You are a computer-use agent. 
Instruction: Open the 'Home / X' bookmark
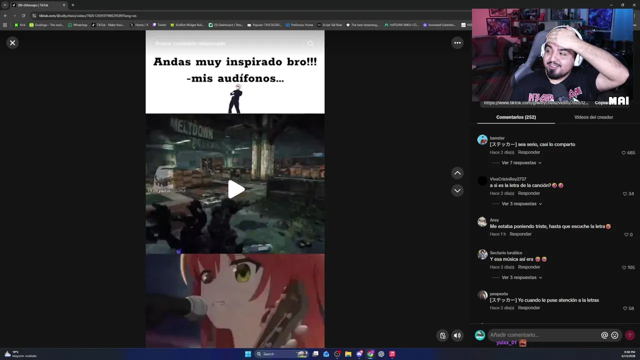tap(139, 24)
